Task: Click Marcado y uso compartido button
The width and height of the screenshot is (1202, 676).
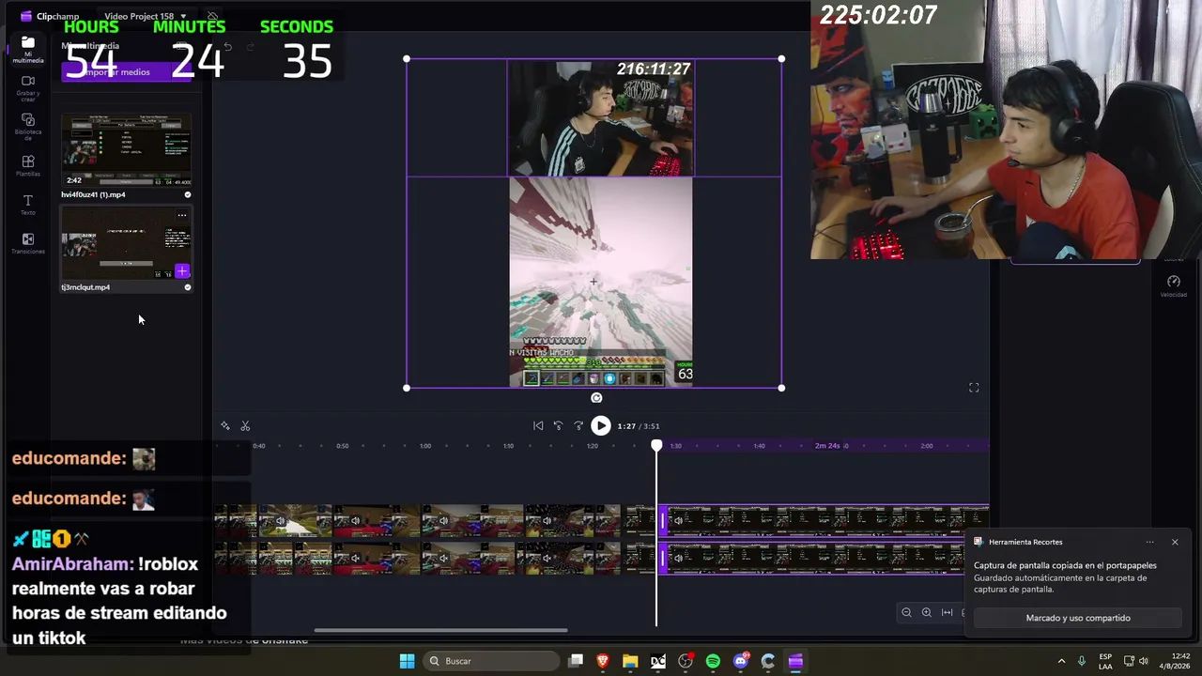Action: (x=1078, y=618)
